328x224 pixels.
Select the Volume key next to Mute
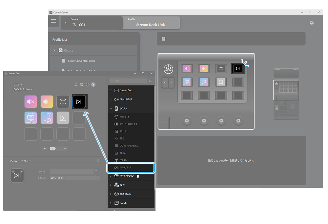coord(47,101)
